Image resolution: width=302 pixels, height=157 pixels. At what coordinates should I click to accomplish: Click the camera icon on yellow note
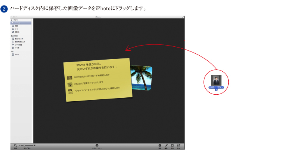(x=69, y=78)
